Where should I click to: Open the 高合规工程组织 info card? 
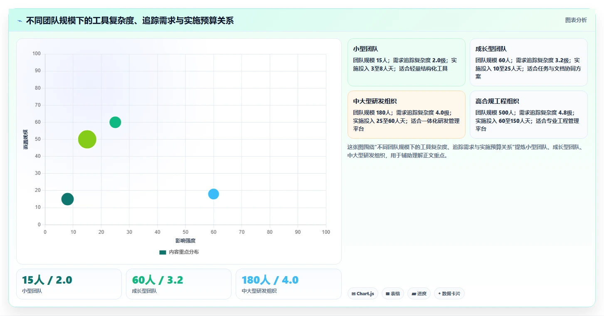point(528,115)
